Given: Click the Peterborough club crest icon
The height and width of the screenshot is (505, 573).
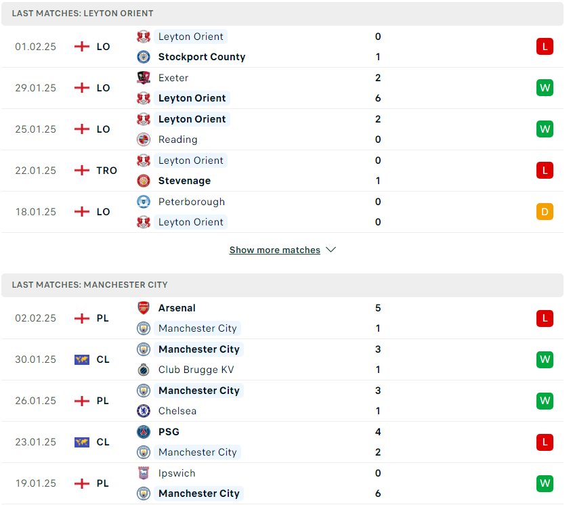Looking at the screenshot, I should tap(144, 202).
